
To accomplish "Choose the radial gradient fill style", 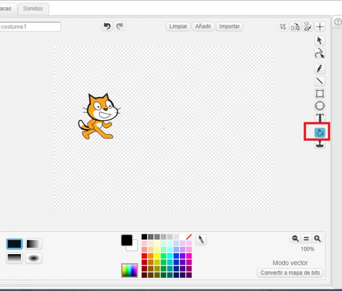I will click(33, 259).
